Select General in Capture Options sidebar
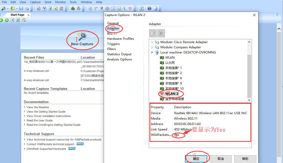283x163 pixels. coord(113,23)
